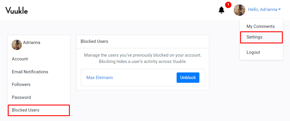
Task: Open the Account settings section
Action: click(x=20, y=59)
